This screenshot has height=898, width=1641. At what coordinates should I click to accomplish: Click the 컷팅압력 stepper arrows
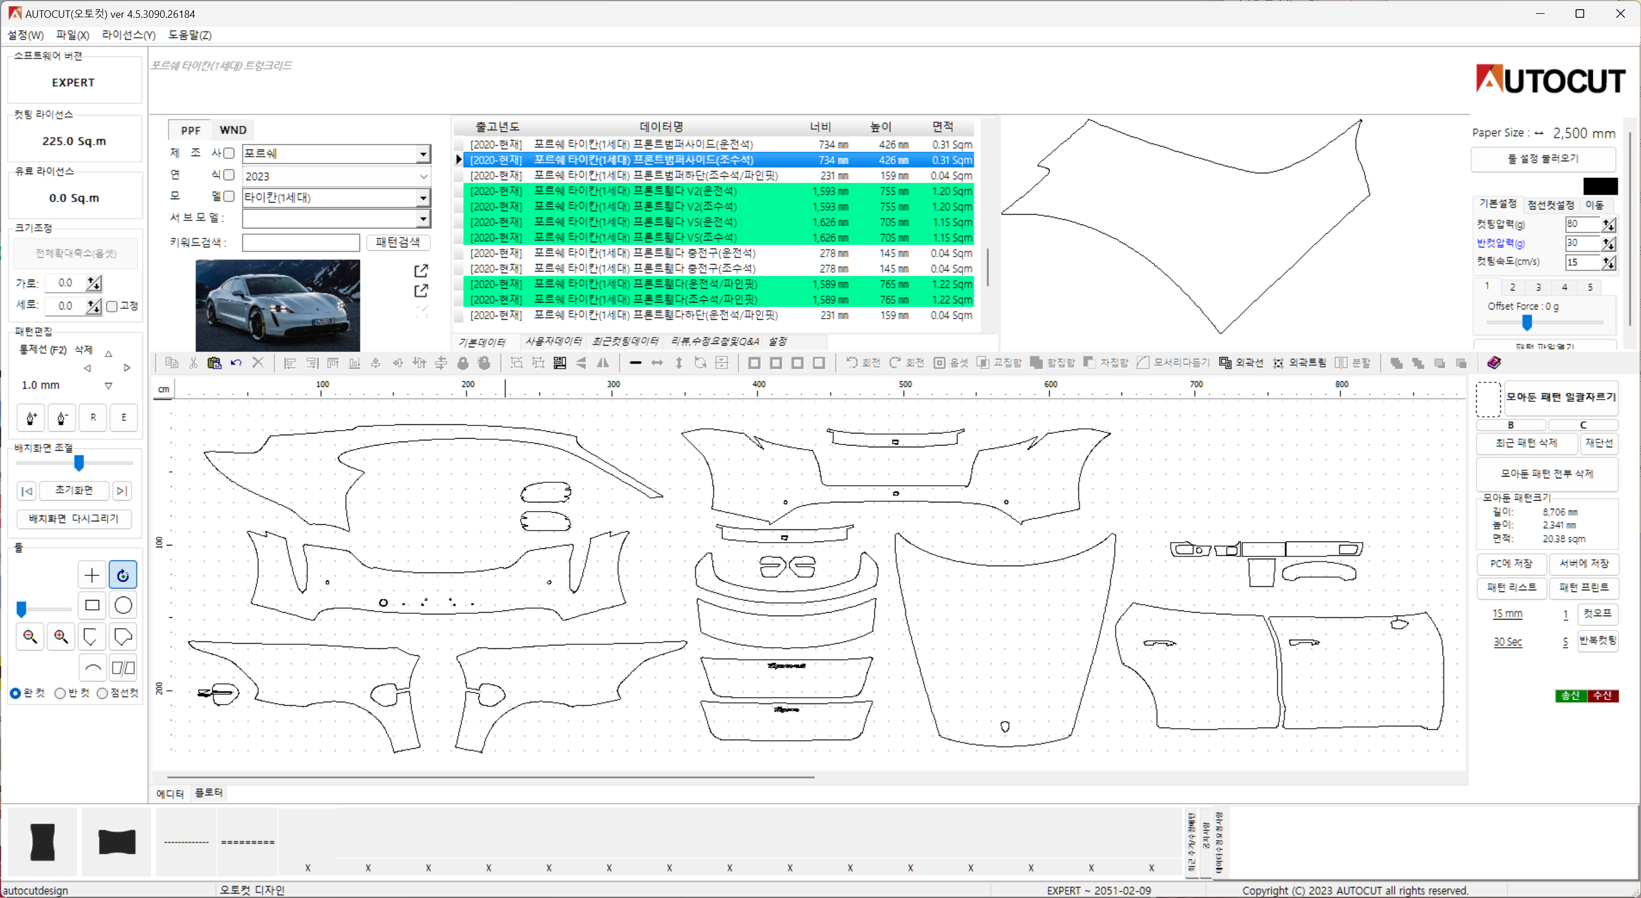click(1608, 225)
